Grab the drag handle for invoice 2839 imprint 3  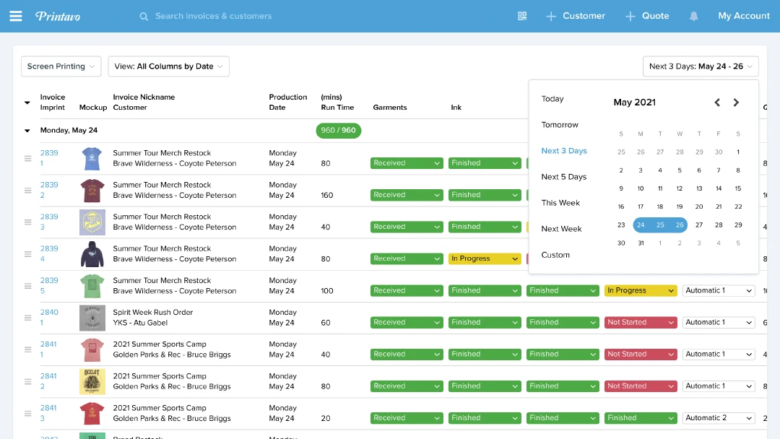pos(28,222)
